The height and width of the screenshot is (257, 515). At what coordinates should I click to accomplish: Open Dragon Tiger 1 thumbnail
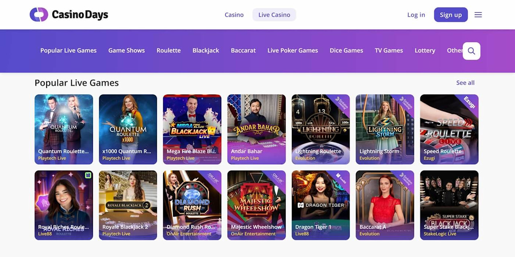point(321,205)
